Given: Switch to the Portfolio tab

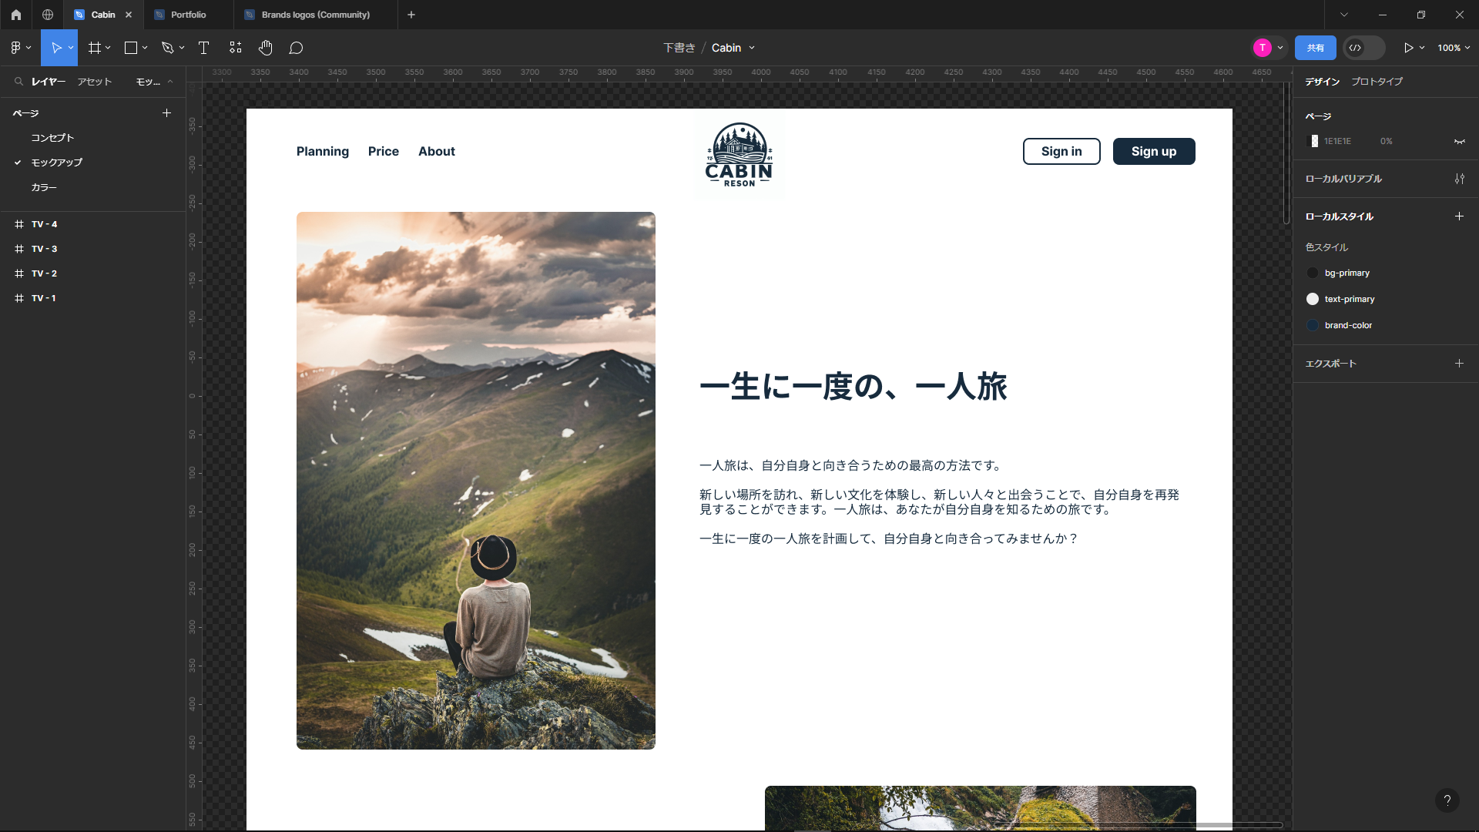Looking at the screenshot, I should tap(188, 15).
